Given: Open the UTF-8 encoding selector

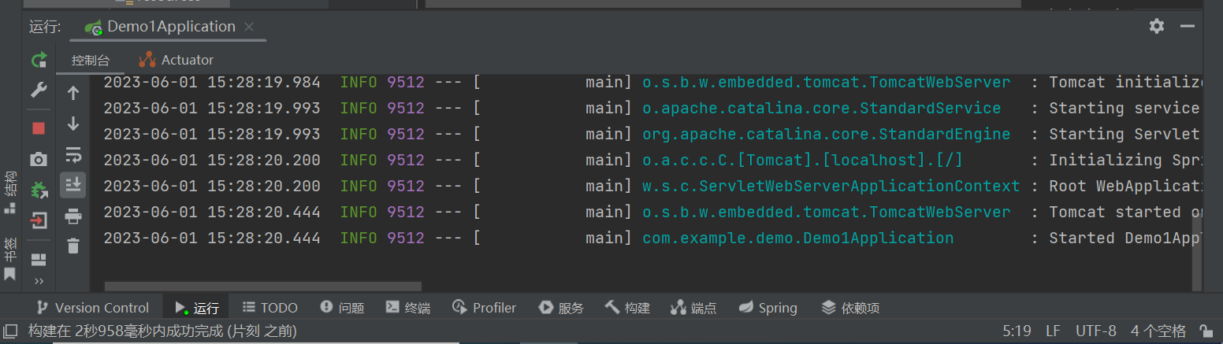Looking at the screenshot, I should (x=1095, y=331).
